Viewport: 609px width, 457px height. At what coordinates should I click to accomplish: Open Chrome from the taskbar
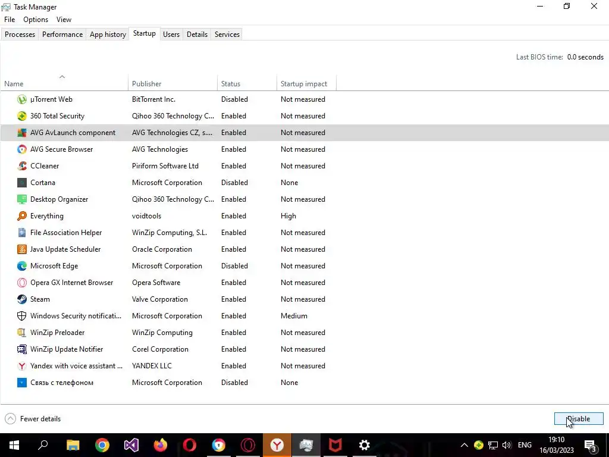coord(102,445)
